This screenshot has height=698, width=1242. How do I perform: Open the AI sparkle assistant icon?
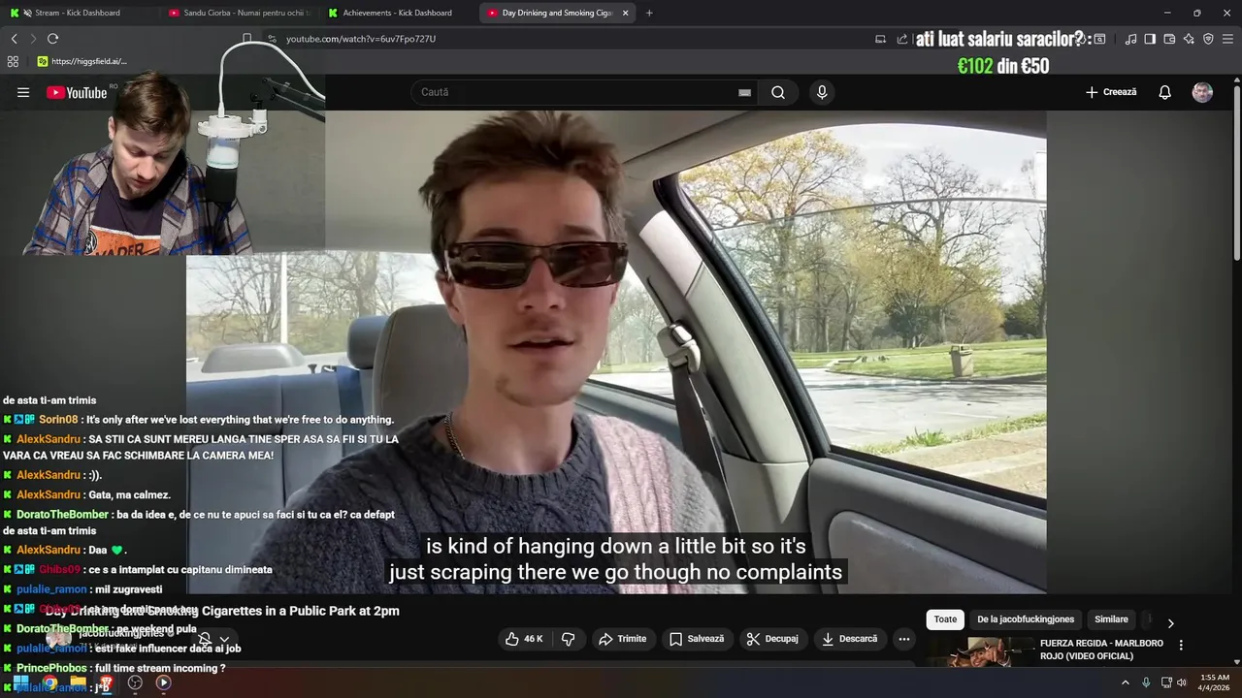coord(1189,39)
